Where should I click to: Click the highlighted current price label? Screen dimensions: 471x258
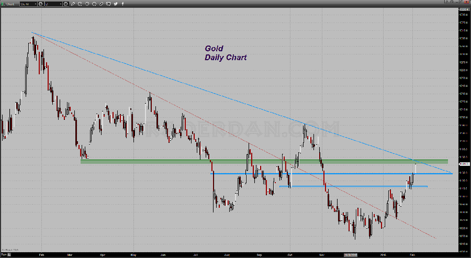tap(464, 164)
